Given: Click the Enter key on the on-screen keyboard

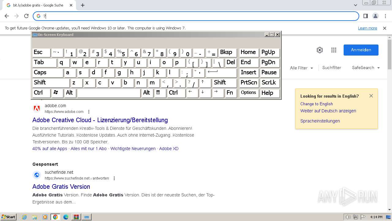Looking at the screenshot, I should coord(221,73).
